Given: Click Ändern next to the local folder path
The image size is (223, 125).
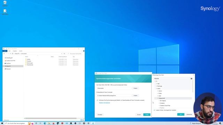Looking at the screenshot, I should (x=136, y=96).
